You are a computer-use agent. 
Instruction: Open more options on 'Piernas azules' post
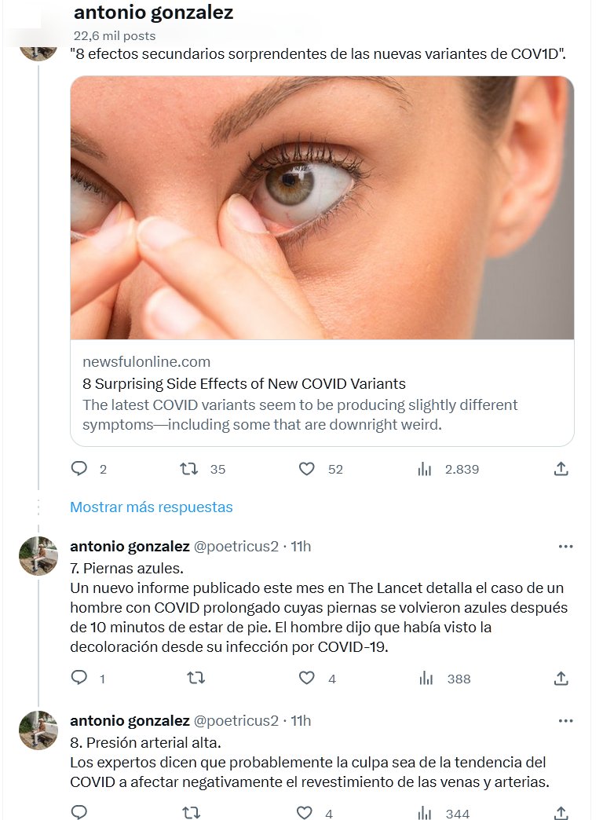pos(565,547)
